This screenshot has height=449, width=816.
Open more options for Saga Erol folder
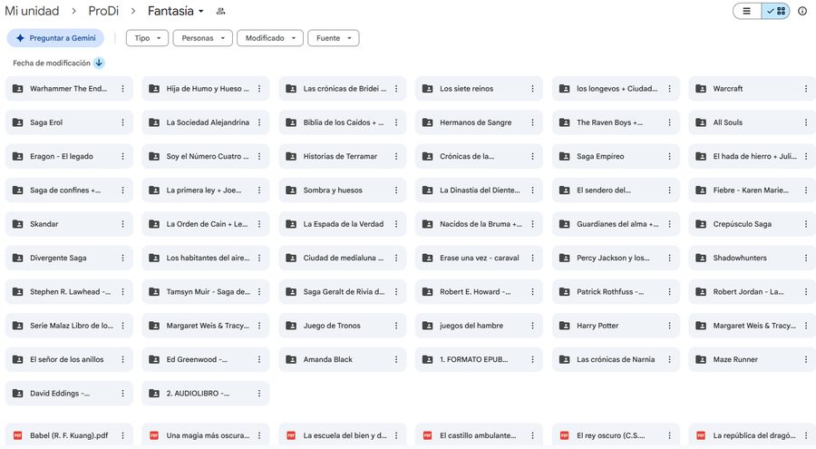coord(122,122)
